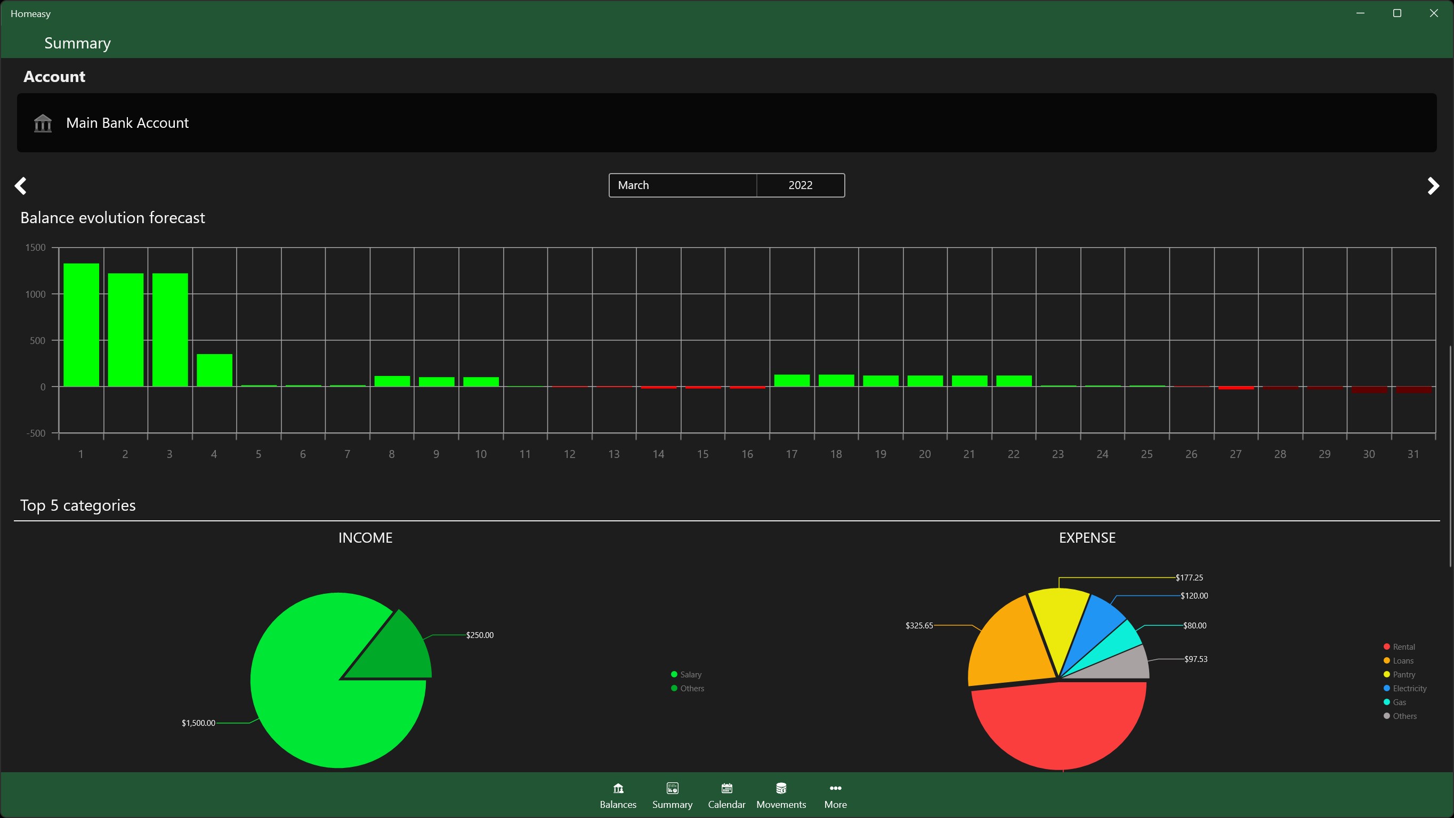Toggle Rental legend entry in expense chart
This screenshot has width=1454, height=818.
coord(1403,647)
